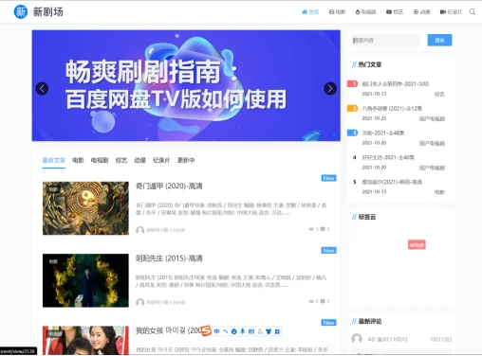Click Sogou S logo on IME toolbar

(x=206, y=330)
